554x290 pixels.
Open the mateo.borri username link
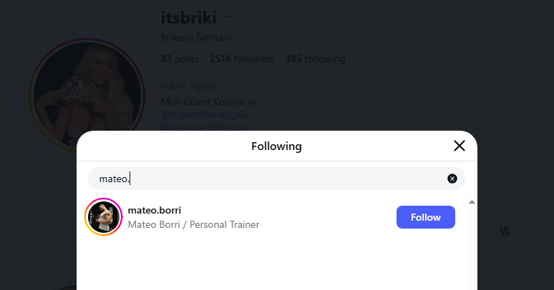(154, 210)
